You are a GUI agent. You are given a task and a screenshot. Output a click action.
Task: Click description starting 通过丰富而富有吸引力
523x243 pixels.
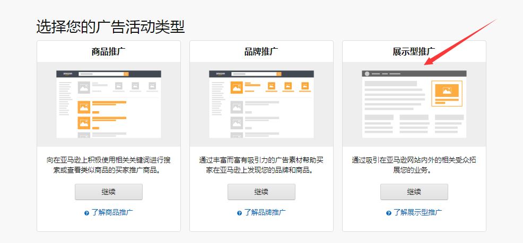[x=261, y=165]
